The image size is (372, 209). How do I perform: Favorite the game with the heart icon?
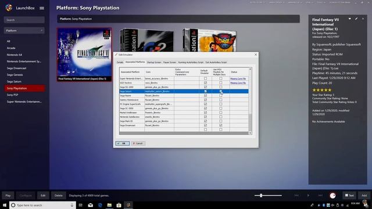pyautogui.click(x=350, y=19)
